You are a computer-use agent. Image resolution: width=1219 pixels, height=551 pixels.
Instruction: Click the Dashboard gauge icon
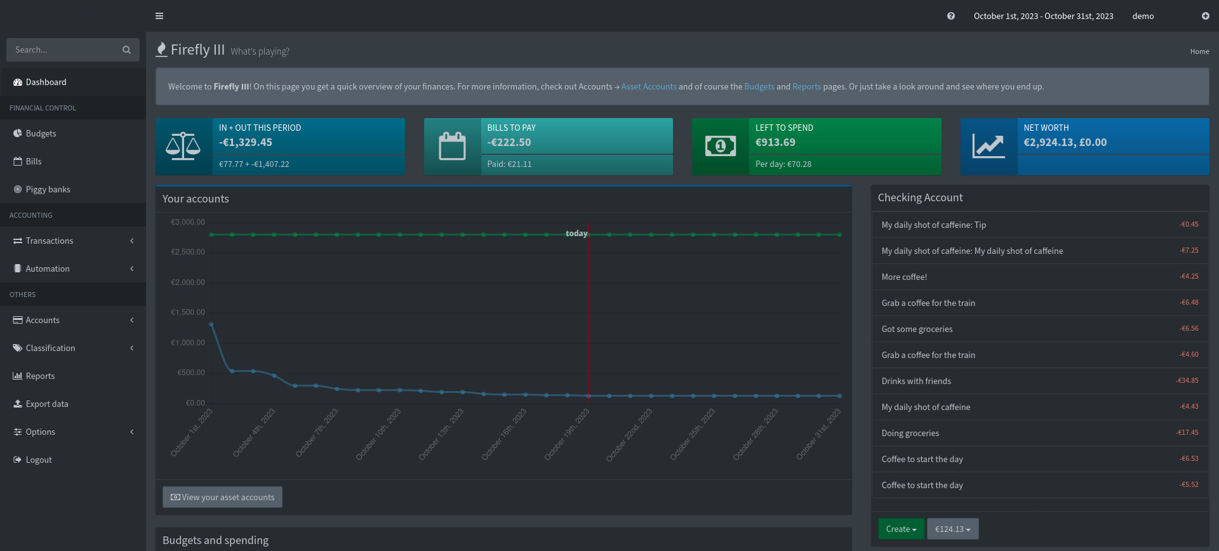[18, 82]
